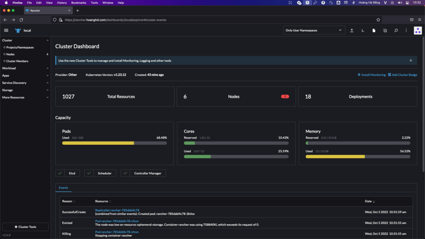
Task: Open the macOS Apple menu
Action: (x=6, y=3)
